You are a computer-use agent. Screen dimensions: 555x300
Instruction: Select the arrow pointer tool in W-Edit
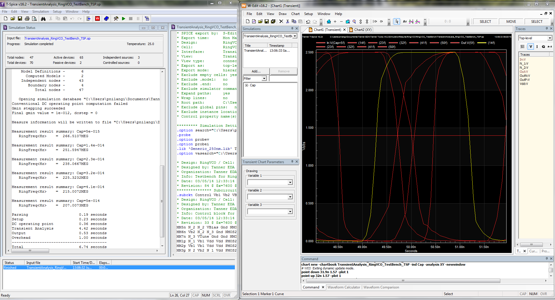tap(397, 22)
